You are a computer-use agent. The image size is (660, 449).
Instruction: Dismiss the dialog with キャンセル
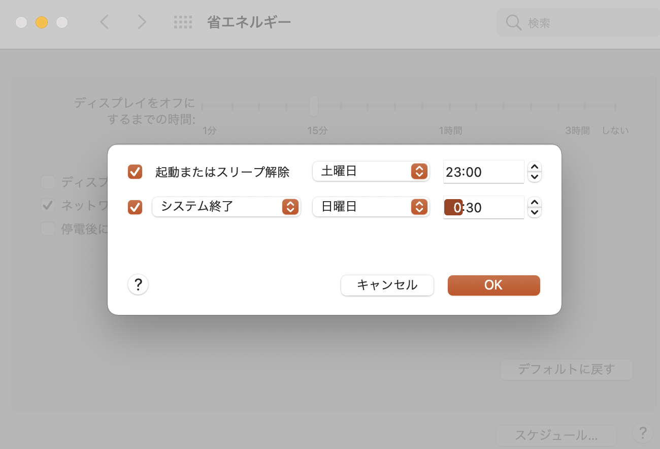pyautogui.click(x=387, y=285)
